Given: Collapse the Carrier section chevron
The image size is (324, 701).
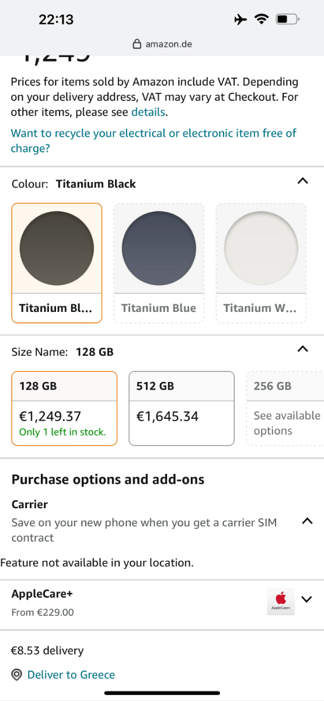Looking at the screenshot, I should click(x=307, y=521).
